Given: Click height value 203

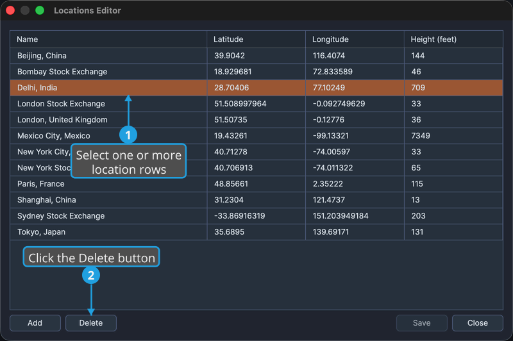Looking at the screenshot, I should (x=419, y=216).
